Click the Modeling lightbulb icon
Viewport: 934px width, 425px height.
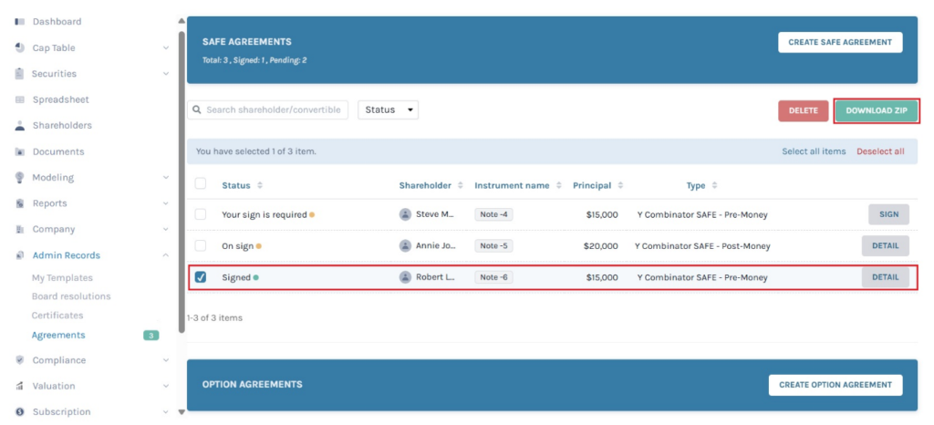coord(19,178)
